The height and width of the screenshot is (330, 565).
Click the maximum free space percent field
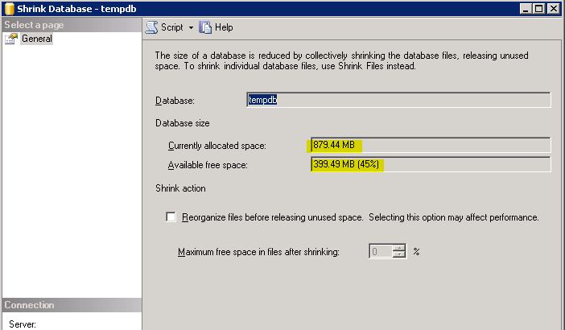pos(380,251)
